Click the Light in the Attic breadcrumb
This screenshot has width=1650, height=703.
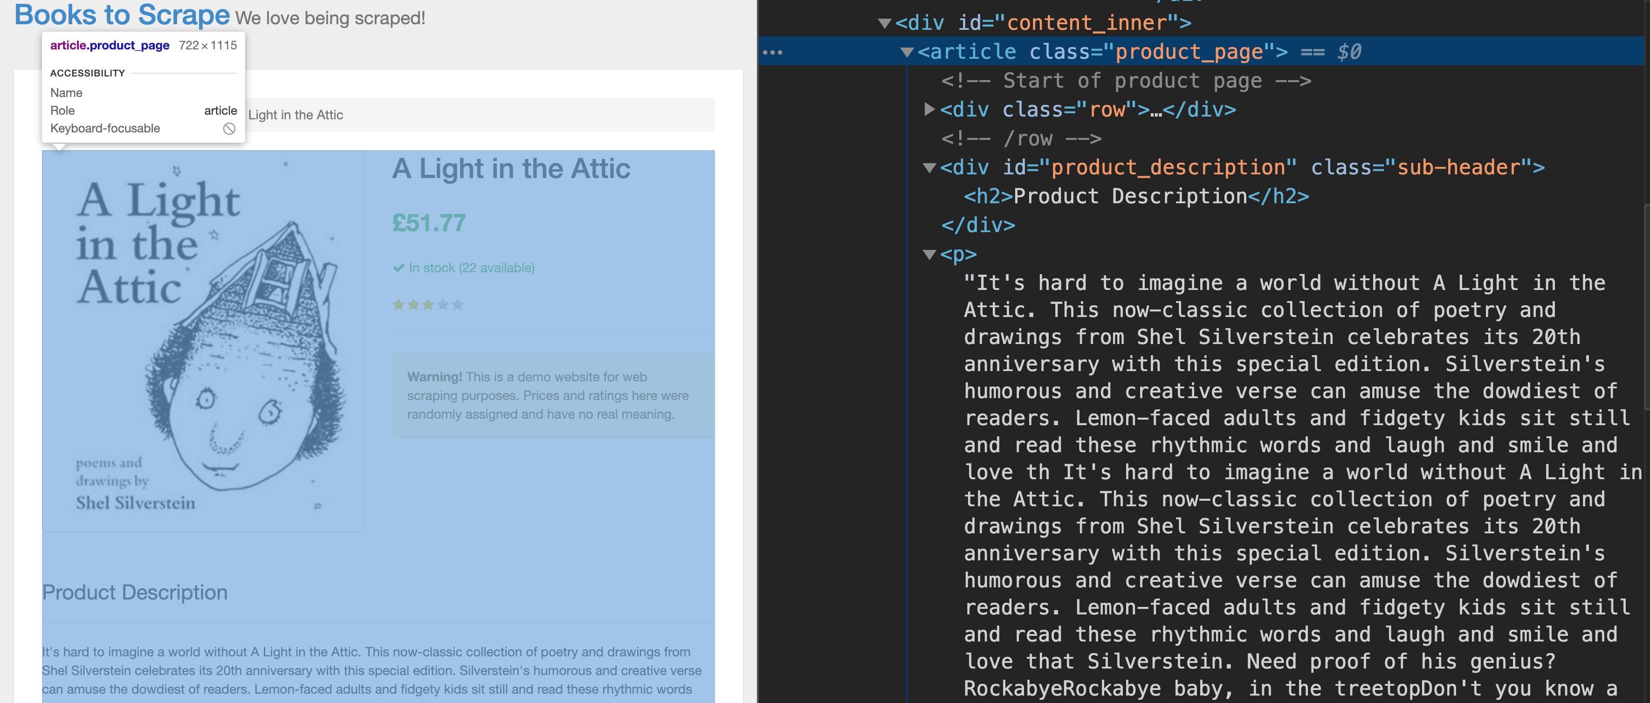[x=296, y=115]
